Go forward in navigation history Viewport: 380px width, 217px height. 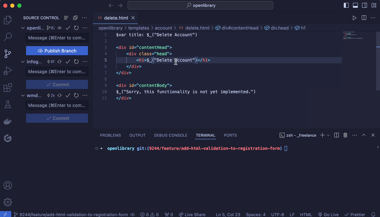tap(120, 5)
